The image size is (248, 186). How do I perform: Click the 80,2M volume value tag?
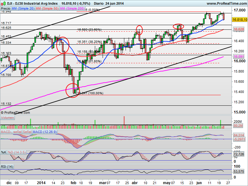[238, 126]
